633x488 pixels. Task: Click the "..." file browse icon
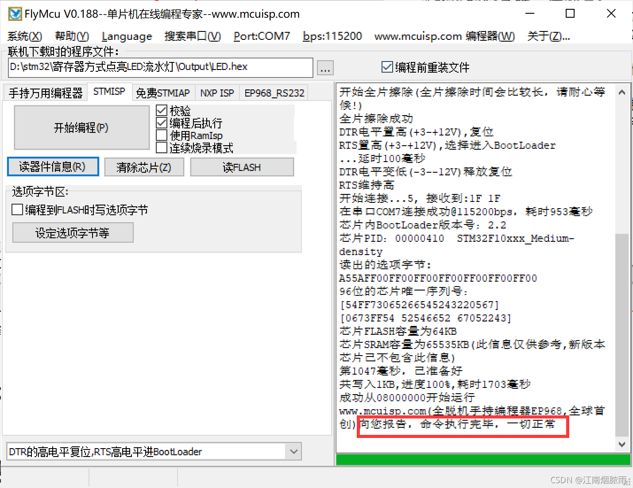pos(325,68)
